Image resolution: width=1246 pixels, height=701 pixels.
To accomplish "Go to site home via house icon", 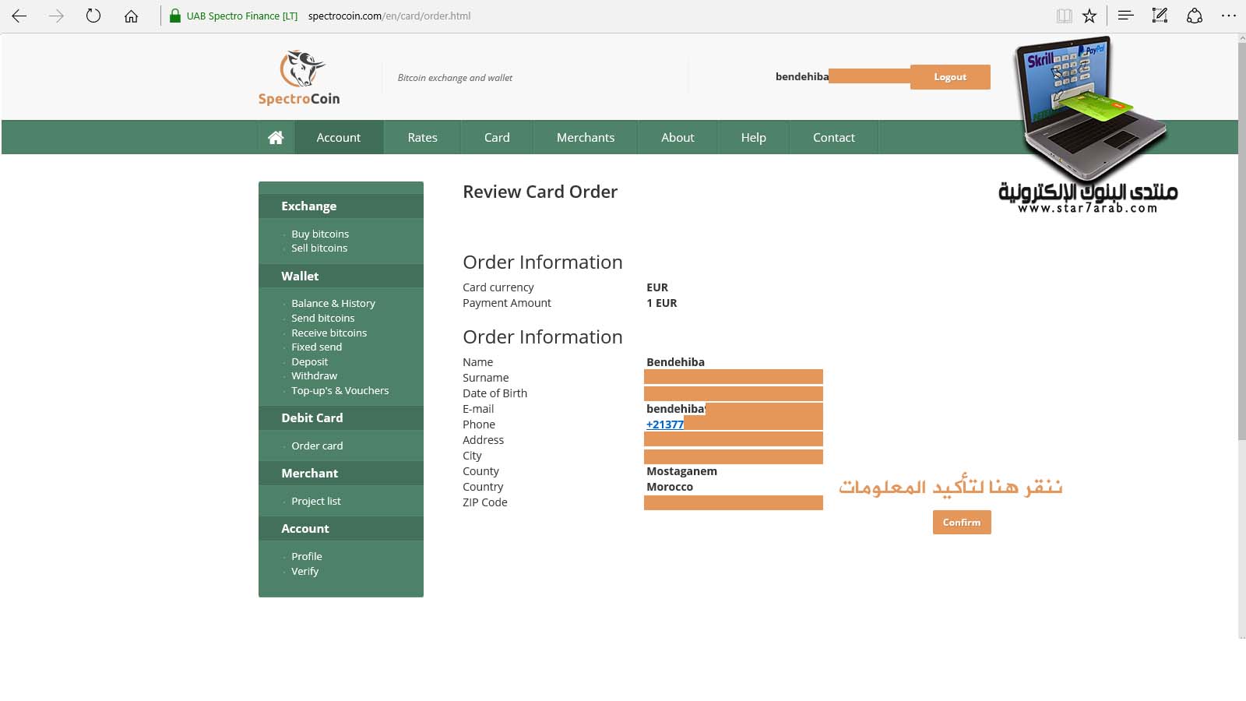I will tap(276, 137).
